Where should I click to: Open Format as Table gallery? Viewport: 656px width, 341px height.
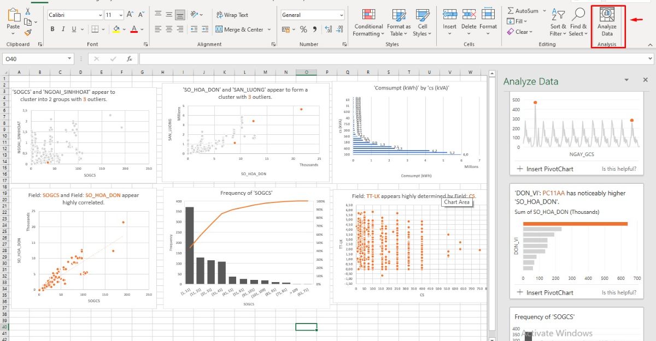point(399,22)
